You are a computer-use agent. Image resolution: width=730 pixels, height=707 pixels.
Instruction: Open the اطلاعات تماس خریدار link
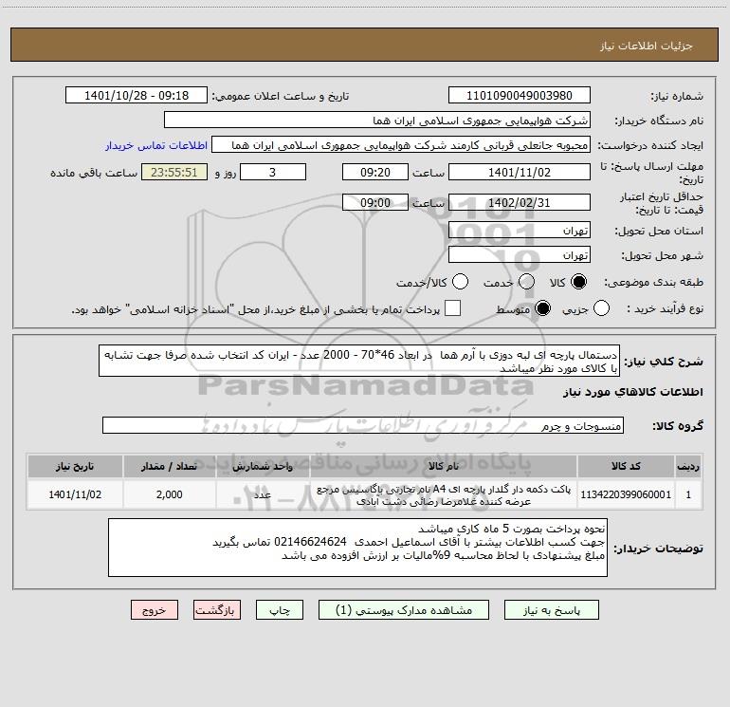tap(156, 145)
